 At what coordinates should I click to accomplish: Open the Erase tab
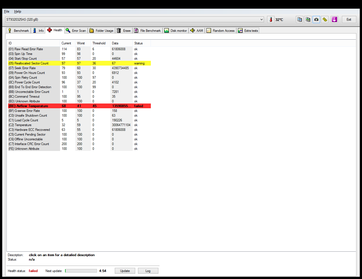coord(124,31)
